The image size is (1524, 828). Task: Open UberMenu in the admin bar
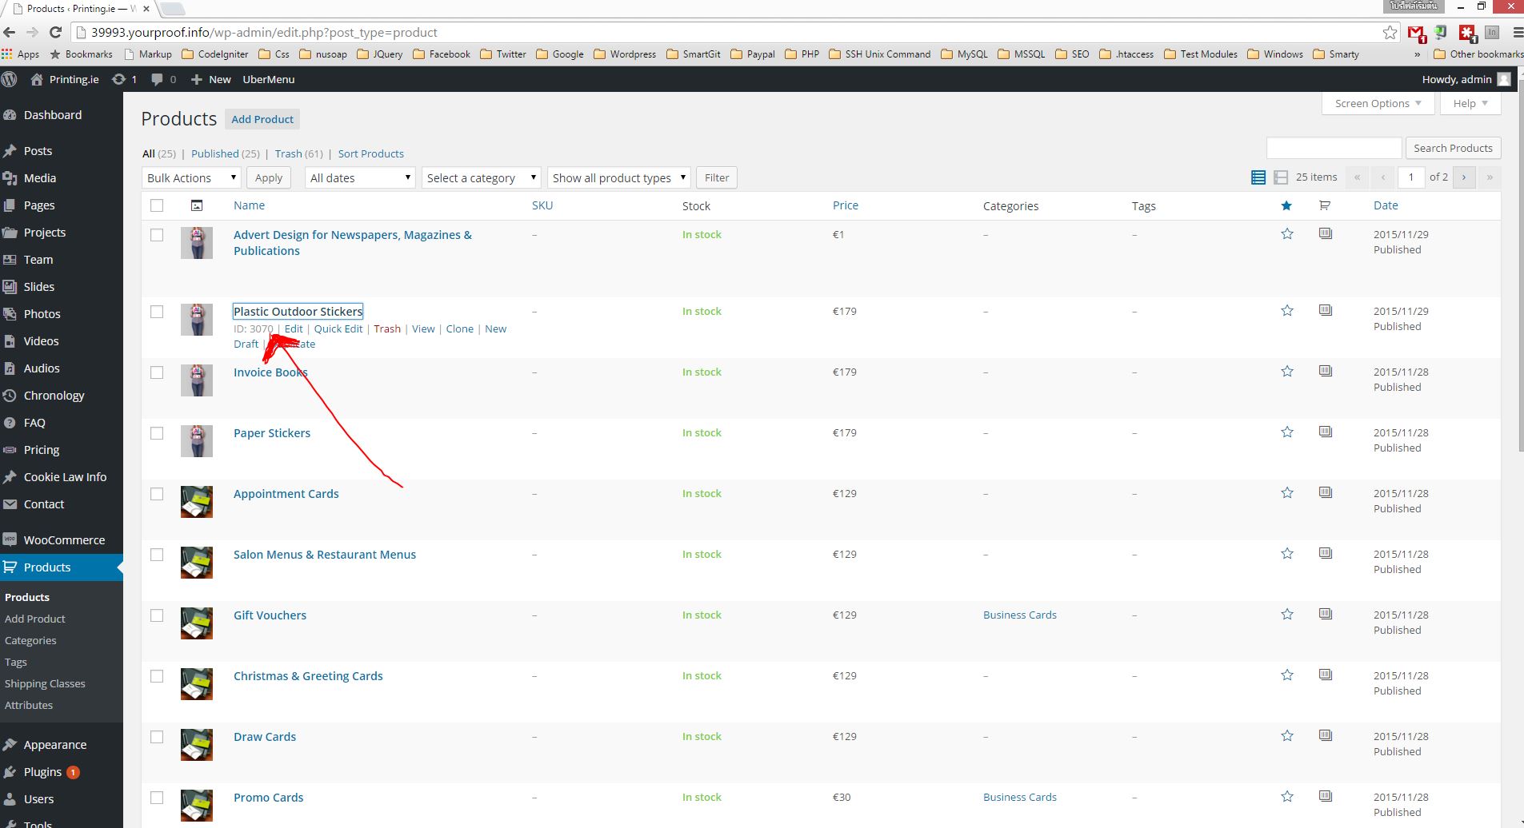click(x=269, y=79)
